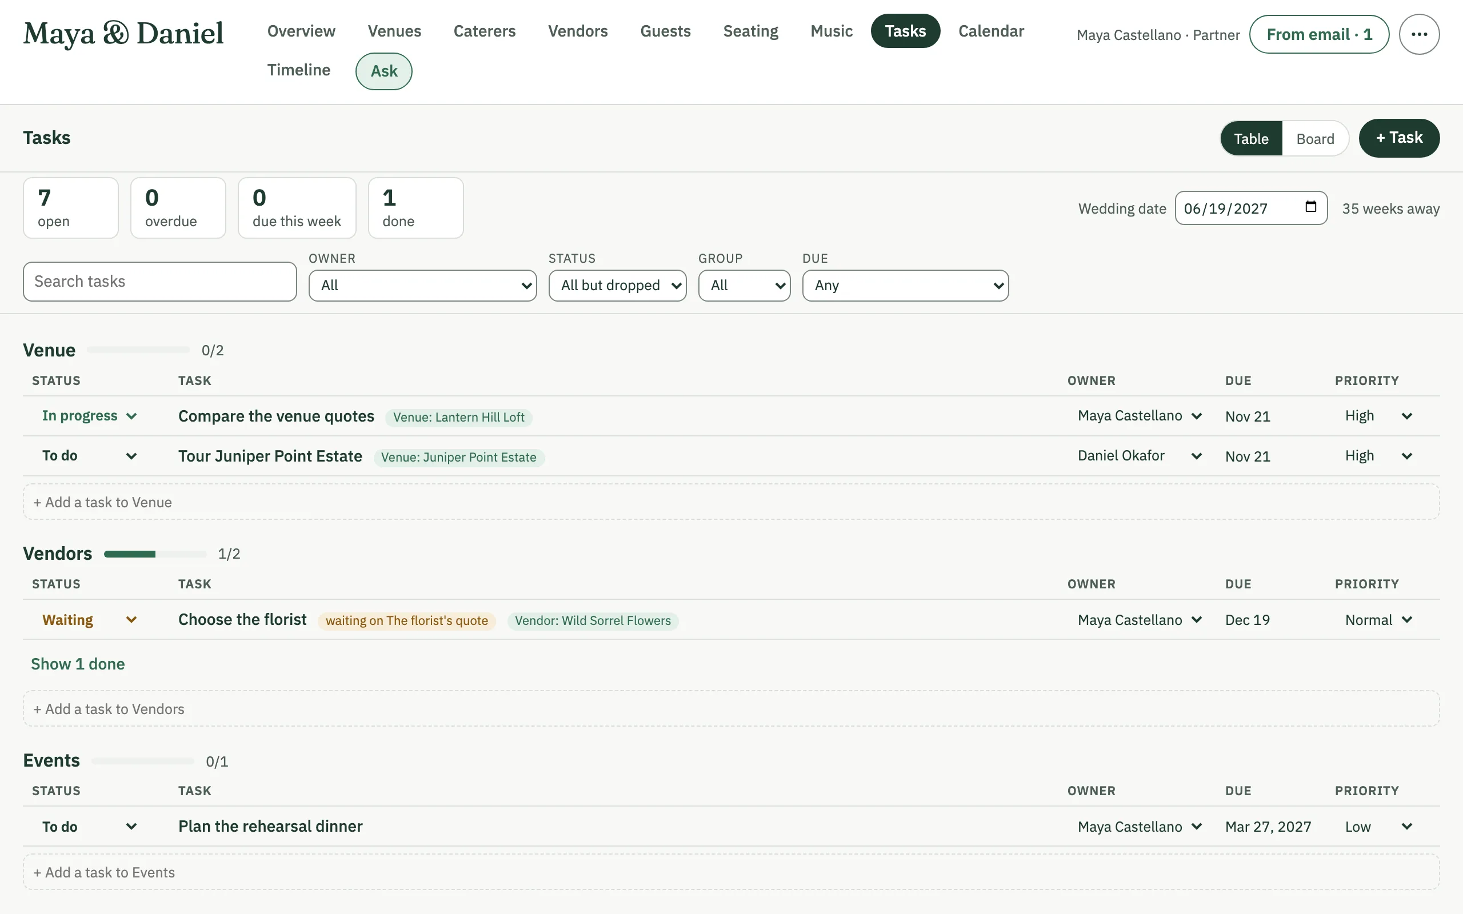Open the Venue: Lantern Hill Loft tag
The image size is (1463, 914).
click(x=459, y=417)
